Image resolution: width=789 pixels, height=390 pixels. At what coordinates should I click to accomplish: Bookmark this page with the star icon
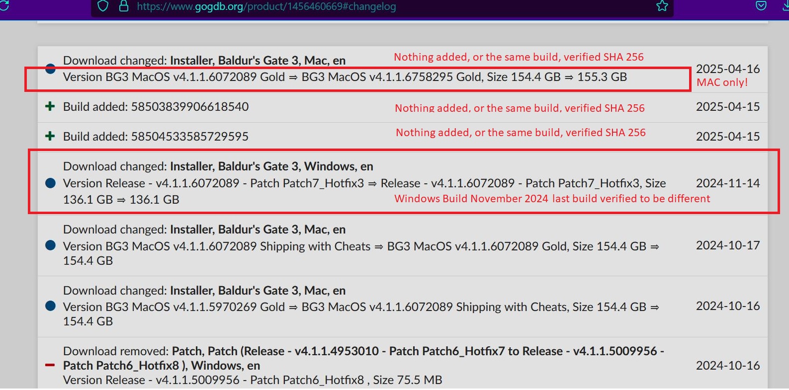point(662,6)
